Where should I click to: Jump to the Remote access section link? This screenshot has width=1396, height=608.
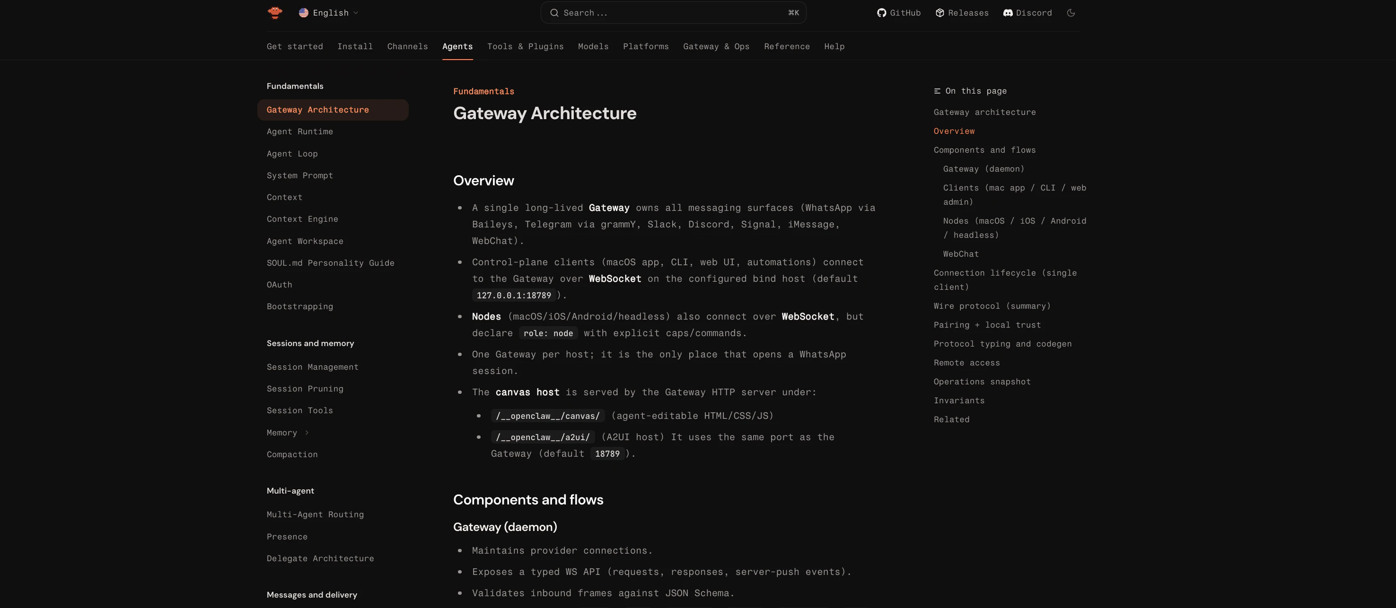966,363
